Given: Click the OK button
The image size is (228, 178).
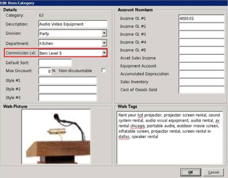Looking at the screenshot, I should click(x=190, y=172).
